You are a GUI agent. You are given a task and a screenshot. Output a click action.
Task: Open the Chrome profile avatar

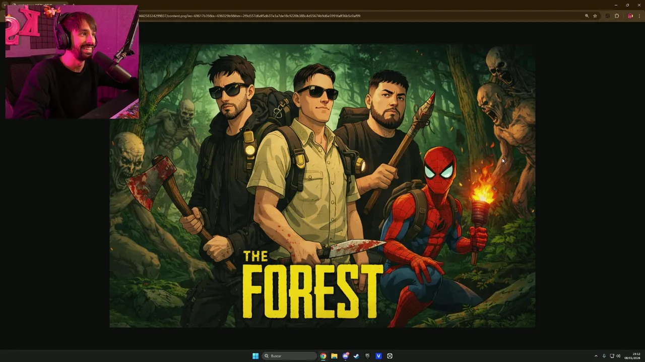[x=630, y=16]
